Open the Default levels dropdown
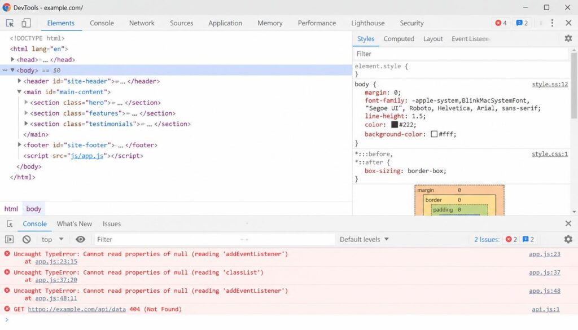578x330 pixels. point(364,239)
